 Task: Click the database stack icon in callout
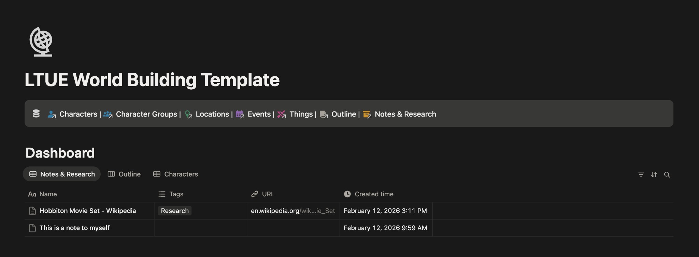pyautogui.click(x=36, y=114)
